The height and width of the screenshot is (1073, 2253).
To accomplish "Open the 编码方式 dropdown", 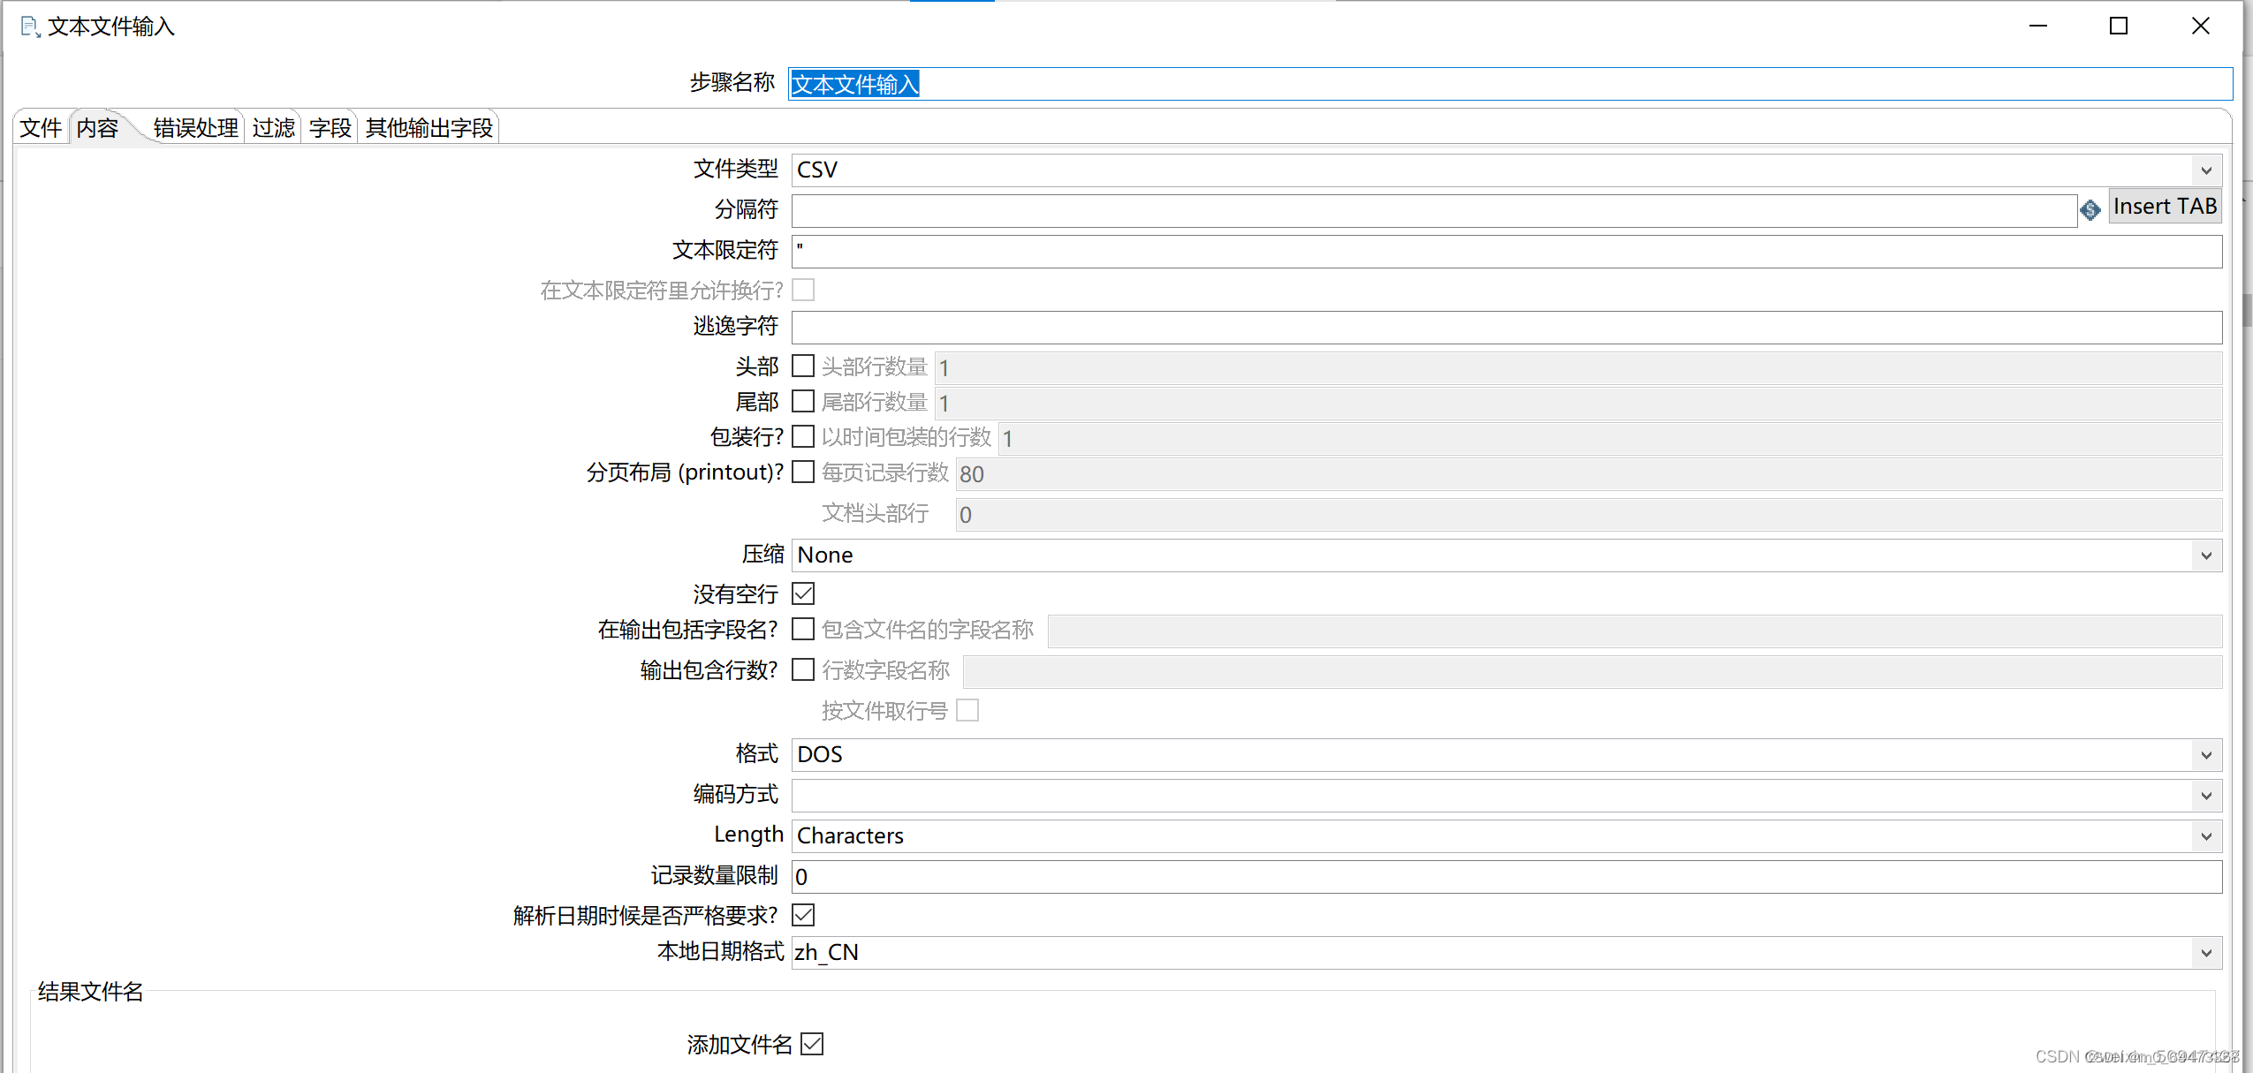I will (2206, 795).
